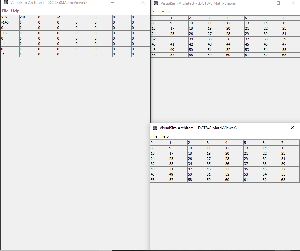
Task: Open the Help menu in the MatrixViewer window
Action: tap(165, 12)
